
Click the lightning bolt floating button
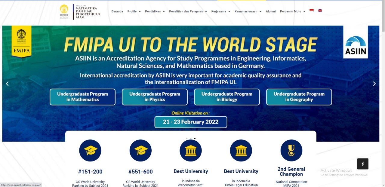[363, 164]
